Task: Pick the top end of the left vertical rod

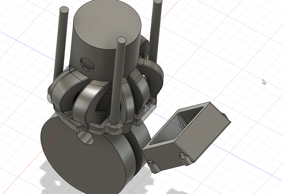Action: pos(64,10)
